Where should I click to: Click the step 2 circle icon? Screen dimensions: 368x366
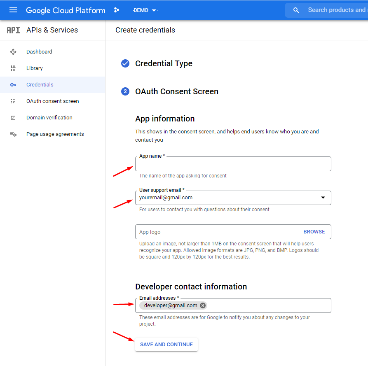125,91
